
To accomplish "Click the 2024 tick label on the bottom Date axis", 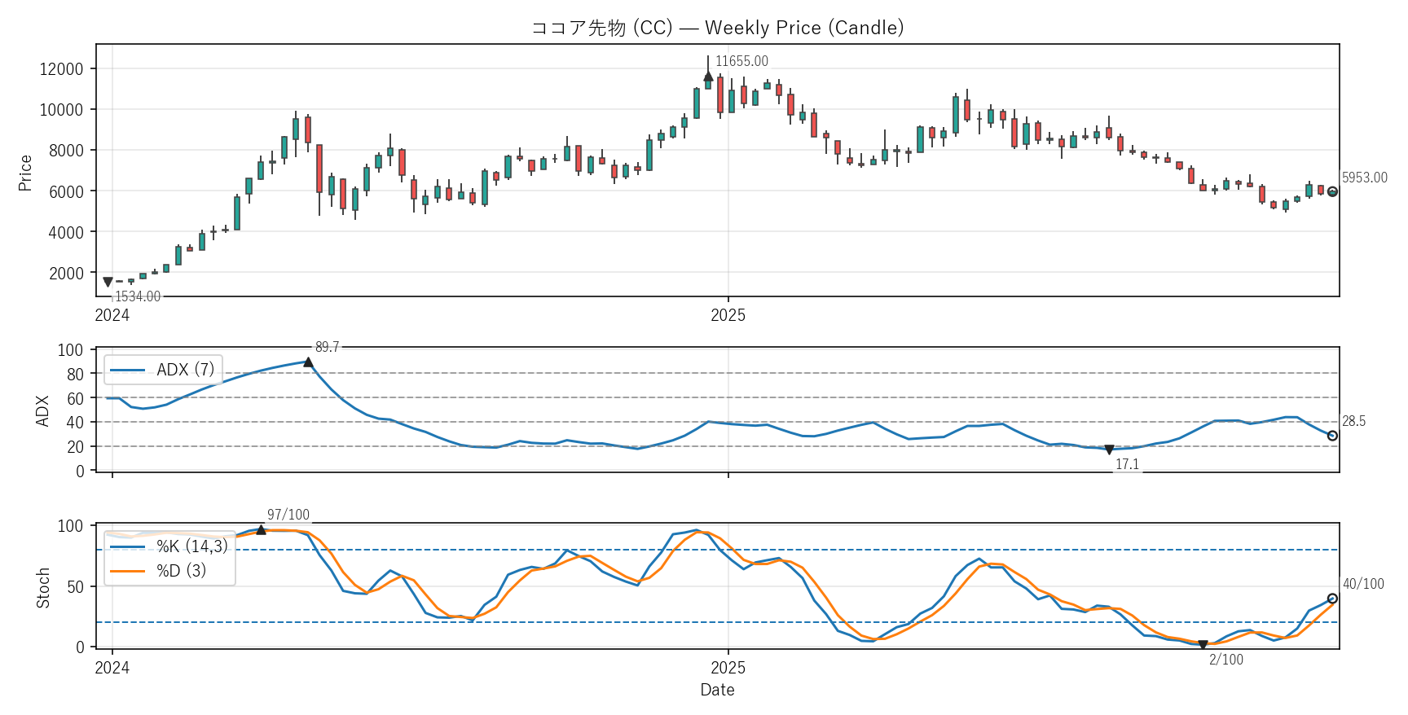I will (112, 668).
